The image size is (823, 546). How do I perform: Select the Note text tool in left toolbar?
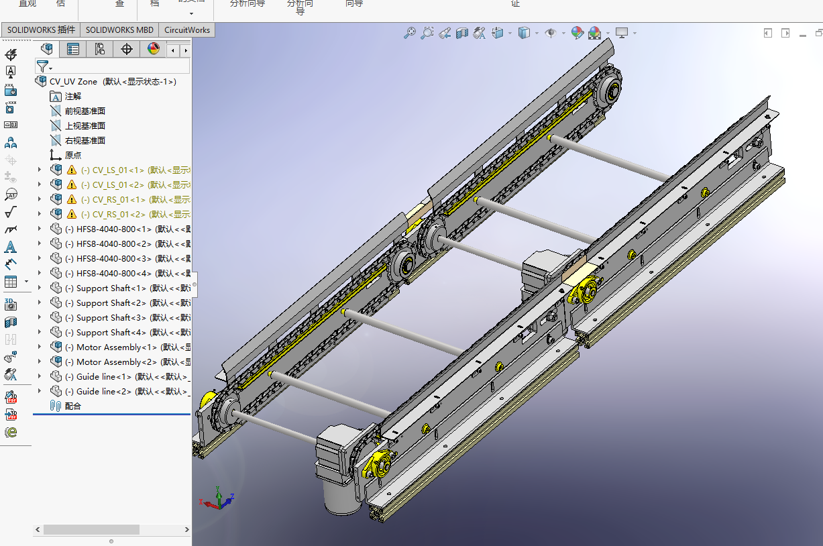[10, 247]
